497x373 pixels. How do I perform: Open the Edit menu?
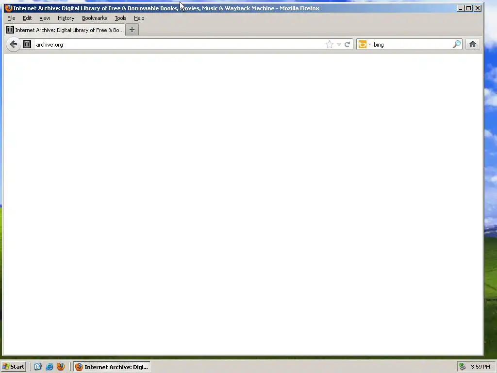(x=27, y=18)
